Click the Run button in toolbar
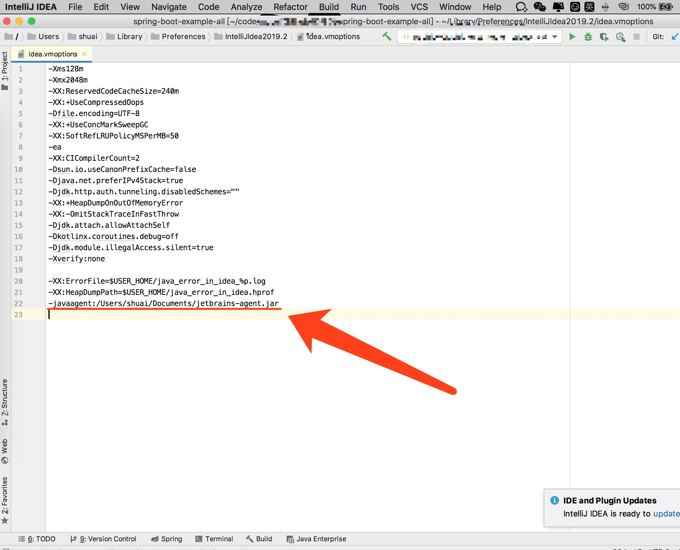 pyautogui.click(x=572, y=38)
